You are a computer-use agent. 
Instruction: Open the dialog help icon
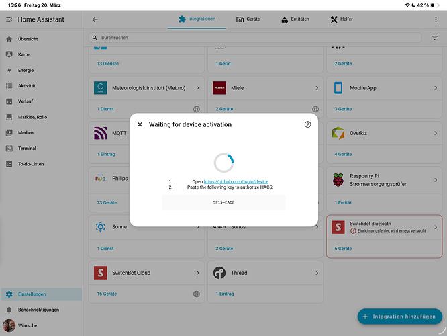(307, 124)
